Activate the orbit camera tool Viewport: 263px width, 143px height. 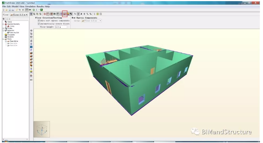[x=78, y=14]
